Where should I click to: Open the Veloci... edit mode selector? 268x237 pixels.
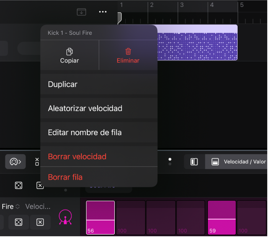pos(38,207)
